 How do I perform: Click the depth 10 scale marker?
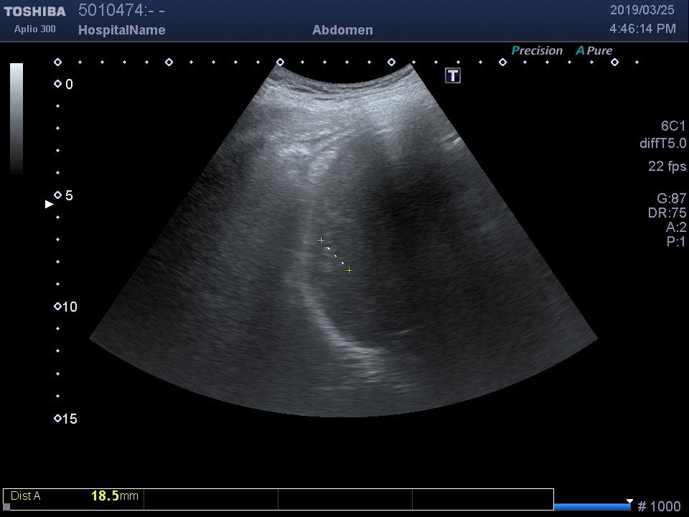[x=58, y=307]
